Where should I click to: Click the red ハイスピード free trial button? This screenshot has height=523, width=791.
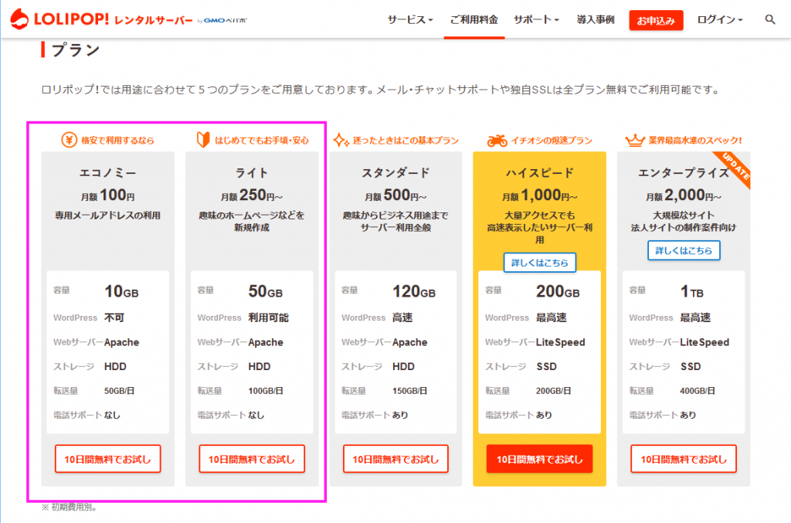539,459
